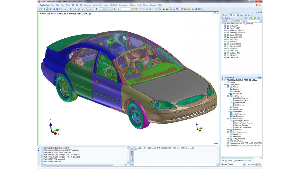Screen dimensions: 300x169
Task: Click the Controls folder icon in Explorer
Action: click(x=228, y=26)
